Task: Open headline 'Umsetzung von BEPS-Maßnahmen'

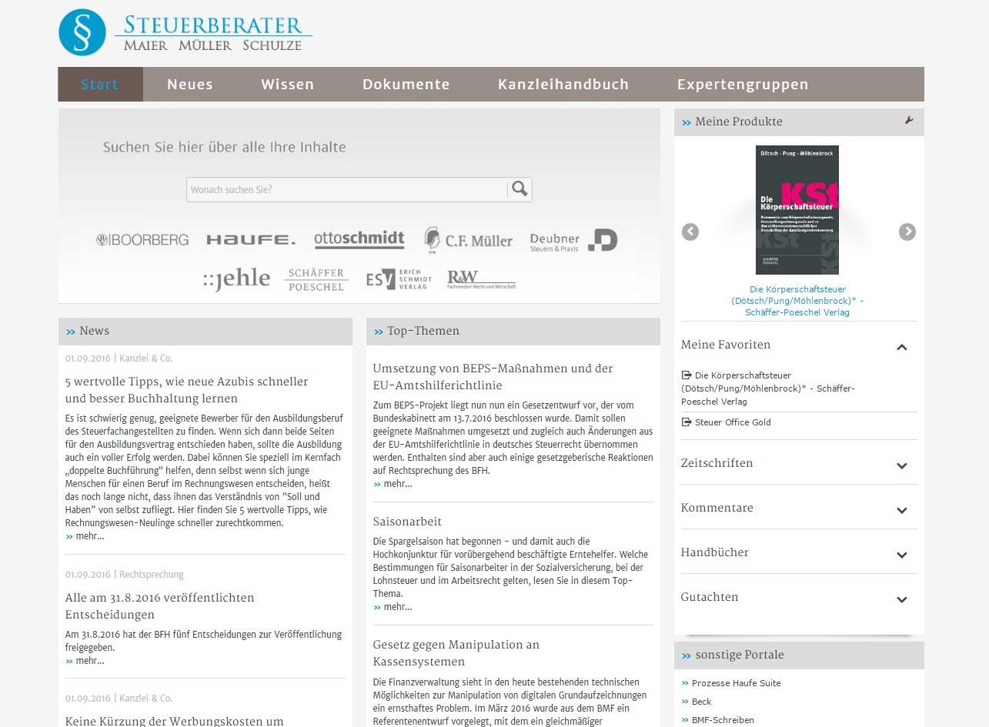Action: [493, 377]
